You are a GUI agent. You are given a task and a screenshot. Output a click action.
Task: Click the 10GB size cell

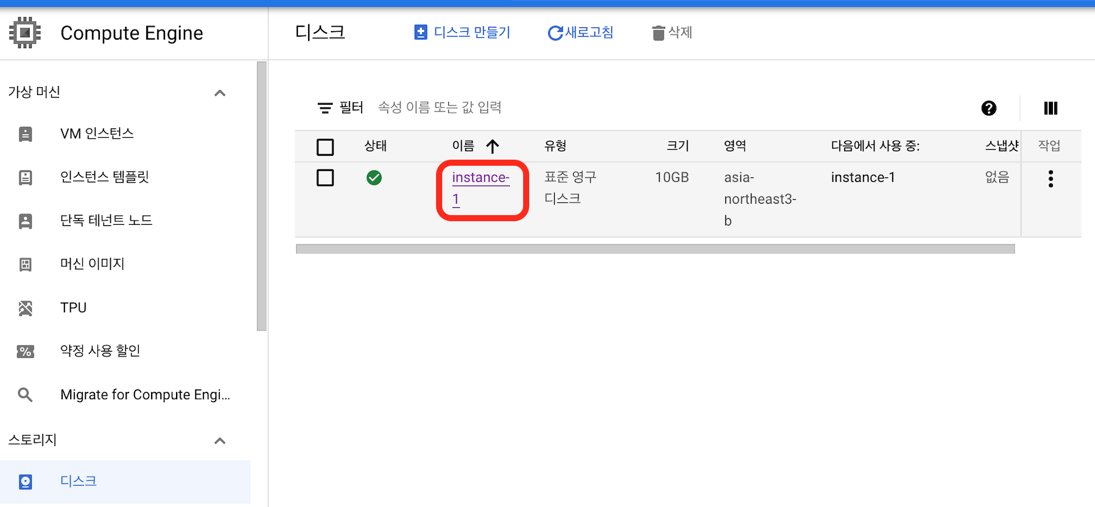point(672,177)
